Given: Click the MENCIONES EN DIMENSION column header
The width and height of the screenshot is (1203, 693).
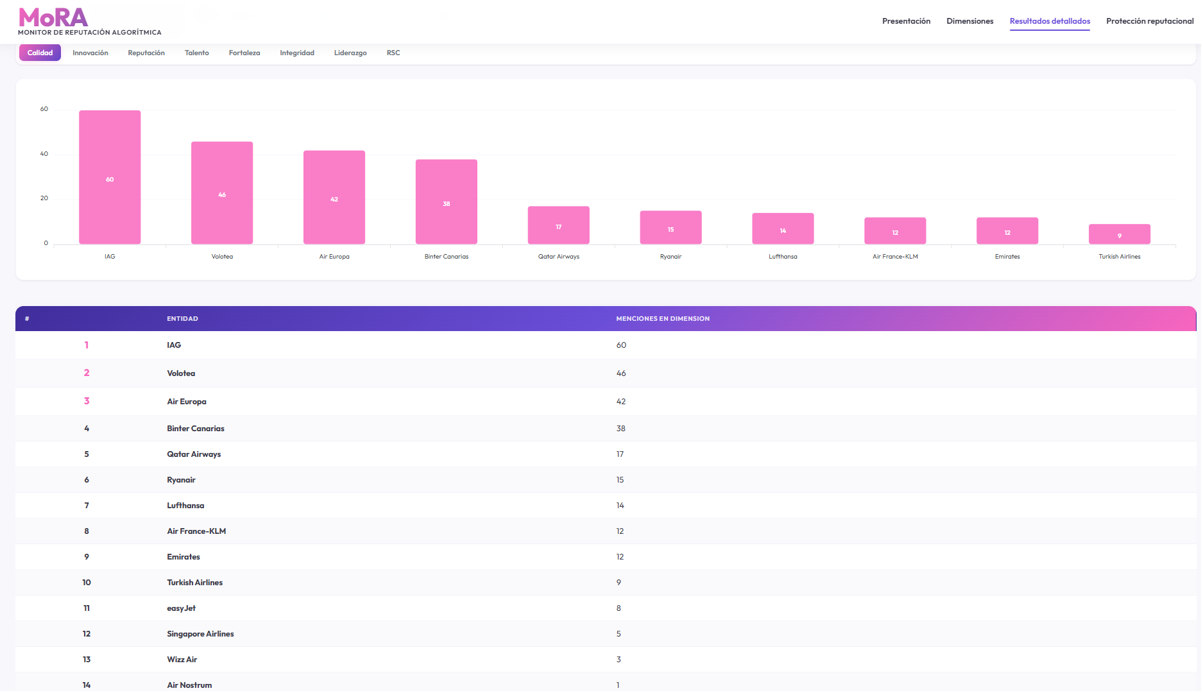Looking at the screenshot, I should [663, 319].
